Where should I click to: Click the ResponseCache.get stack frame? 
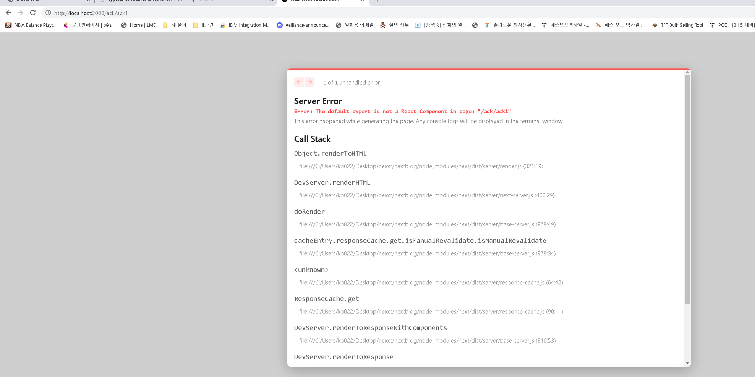click(x=327, y=299)
